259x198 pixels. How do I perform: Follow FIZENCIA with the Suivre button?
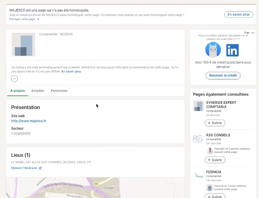pyautogui.click(x=215, y=196)
